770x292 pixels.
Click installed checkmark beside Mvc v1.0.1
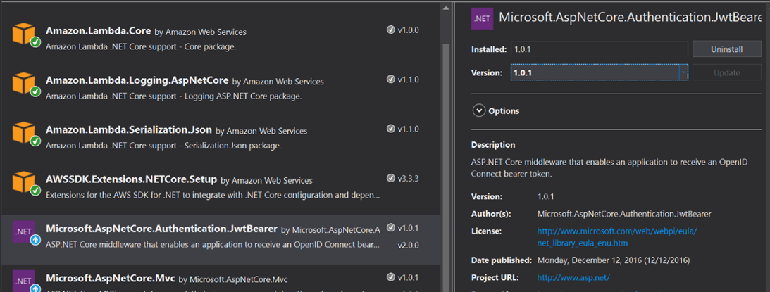[x=391, y=277]
